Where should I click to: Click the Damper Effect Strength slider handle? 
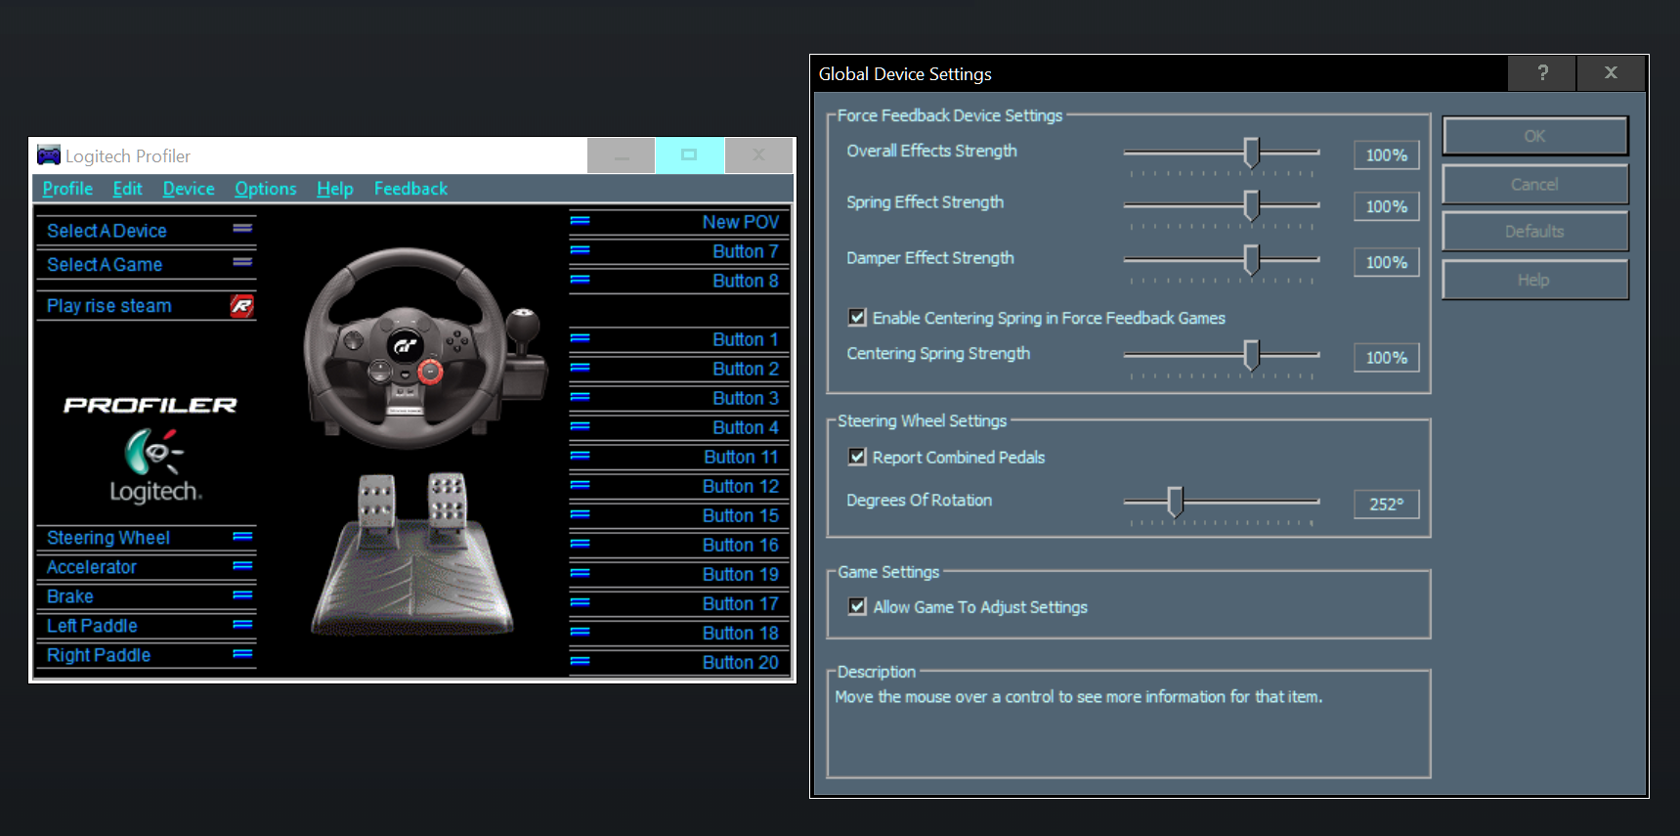coord(1251,260)
